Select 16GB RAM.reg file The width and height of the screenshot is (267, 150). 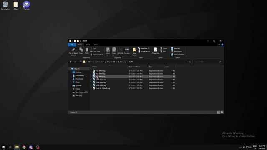pos(134,82)
